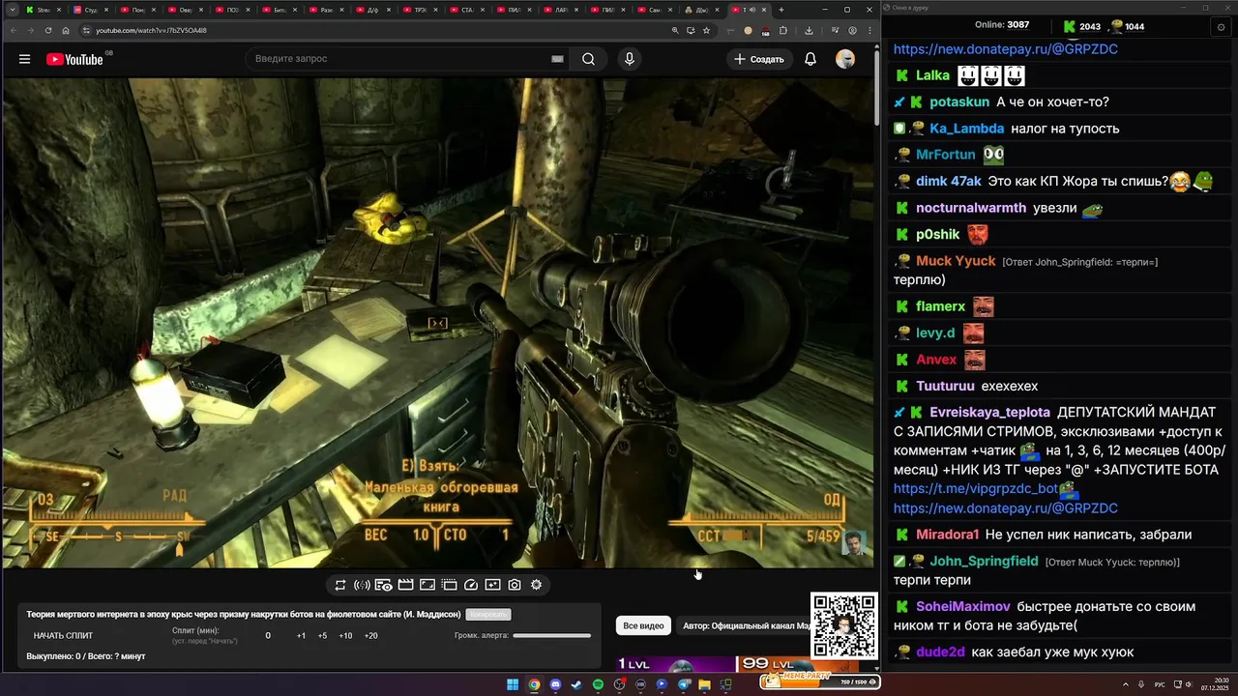Bookmark the page with the star icon

click(706, 30)
